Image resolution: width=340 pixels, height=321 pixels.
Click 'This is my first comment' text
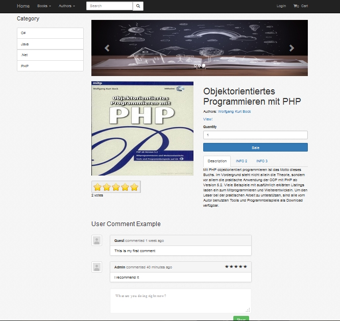pos(135,251)
